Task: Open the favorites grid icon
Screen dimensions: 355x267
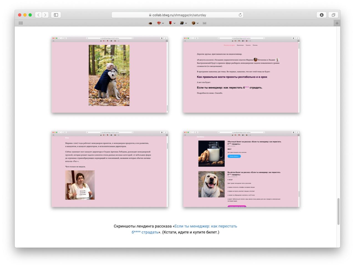Action: click(x=21, y=23)
